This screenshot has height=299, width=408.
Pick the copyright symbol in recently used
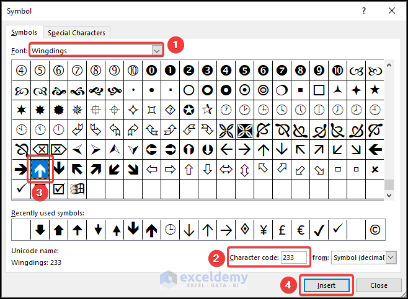pyautogui.click(x=375, y=230)
